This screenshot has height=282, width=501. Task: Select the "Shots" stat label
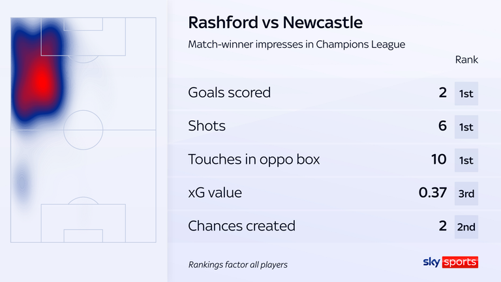click(207, 126)
